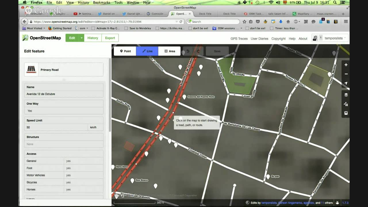
Task: Open the Most Visited bookmarks folder
Action: pos(34,28)
